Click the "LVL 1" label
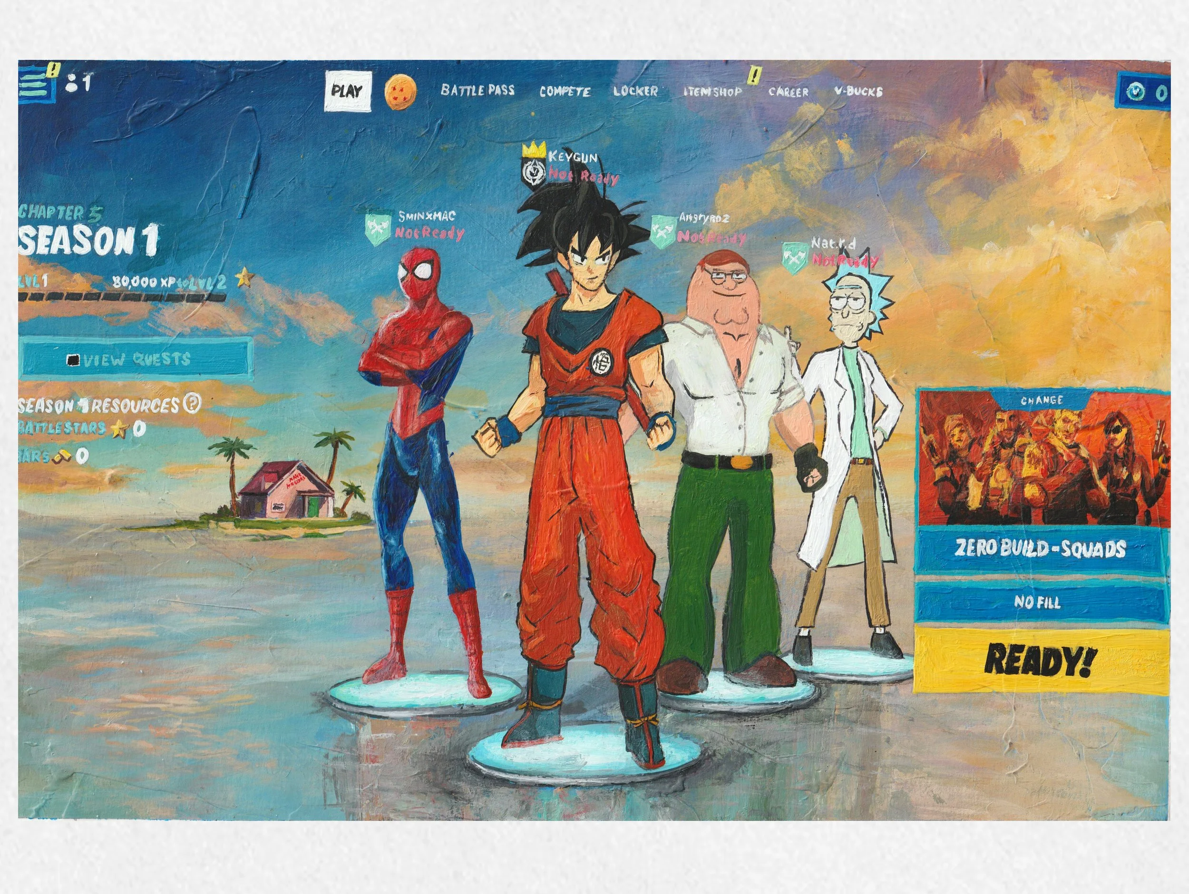The height and width of the screenshot is (894, 1189). click(33, 280)
